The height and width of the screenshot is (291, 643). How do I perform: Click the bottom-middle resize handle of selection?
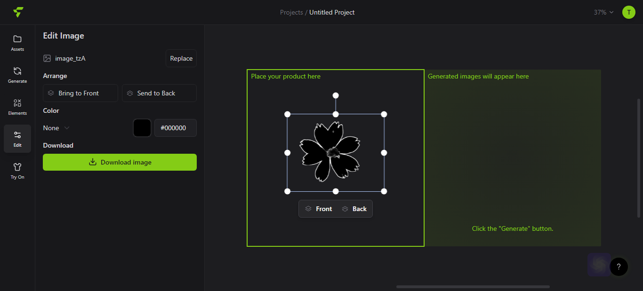click(336, 191)
